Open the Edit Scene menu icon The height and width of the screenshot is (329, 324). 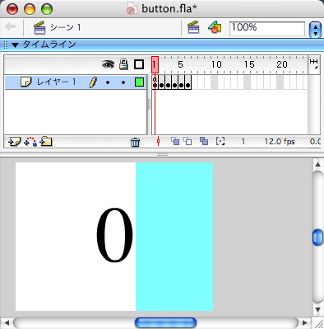[193, 27]
